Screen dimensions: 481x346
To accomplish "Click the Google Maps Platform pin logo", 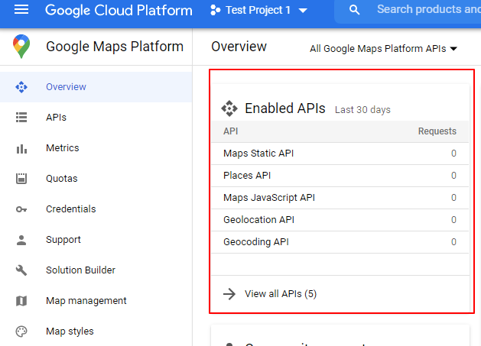I will click(x=21, y=47).
